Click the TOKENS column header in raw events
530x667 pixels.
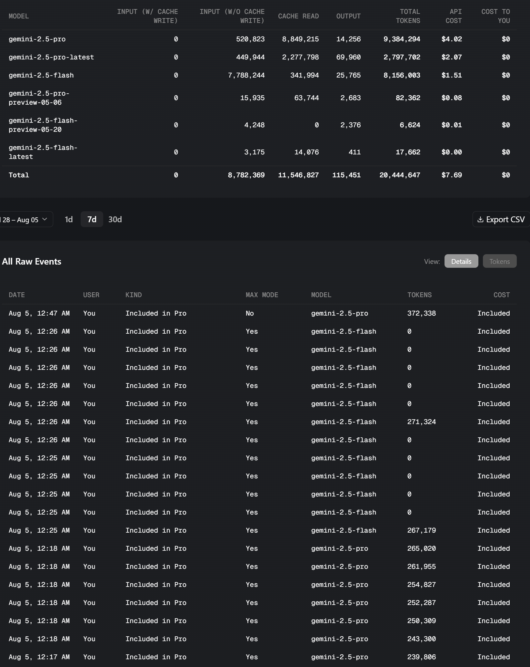click(x=419, y=295)
